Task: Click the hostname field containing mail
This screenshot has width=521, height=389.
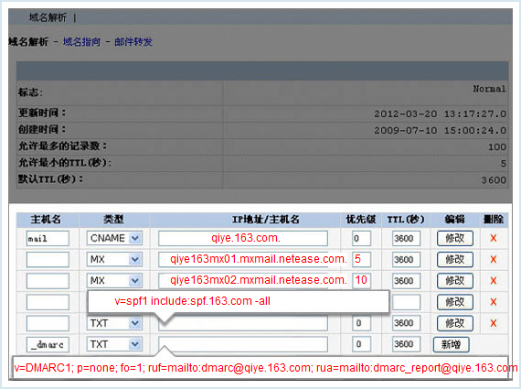Action: coord(48,238)
